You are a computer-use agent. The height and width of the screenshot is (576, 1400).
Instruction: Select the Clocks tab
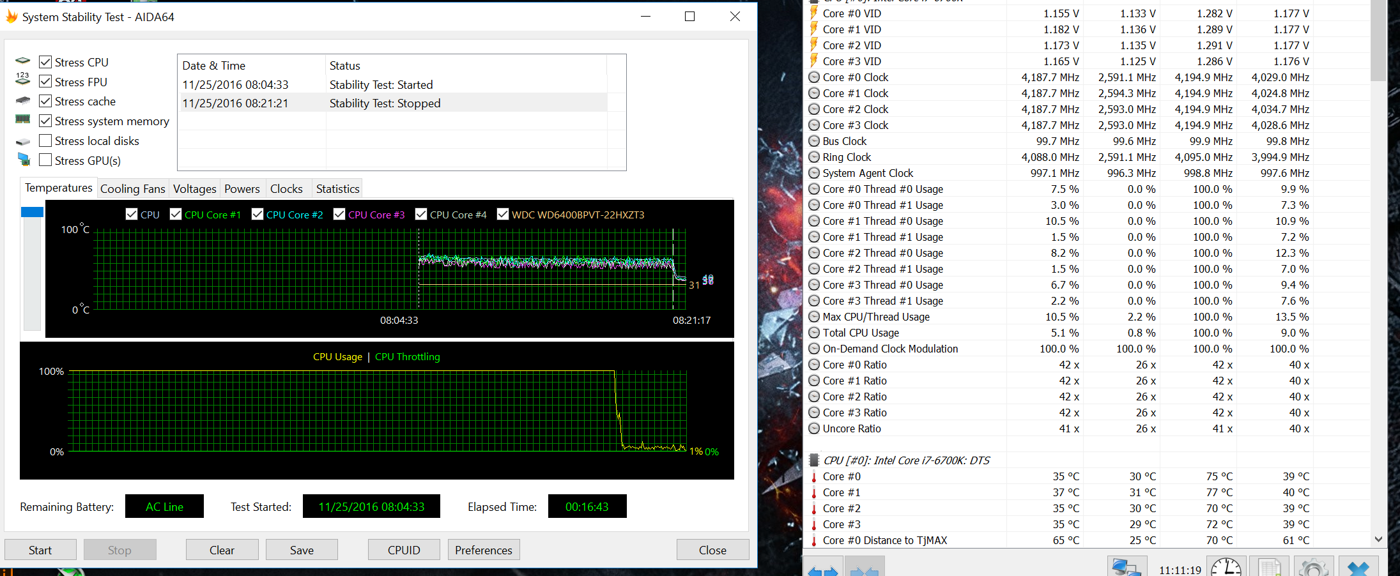click(286, 189)
